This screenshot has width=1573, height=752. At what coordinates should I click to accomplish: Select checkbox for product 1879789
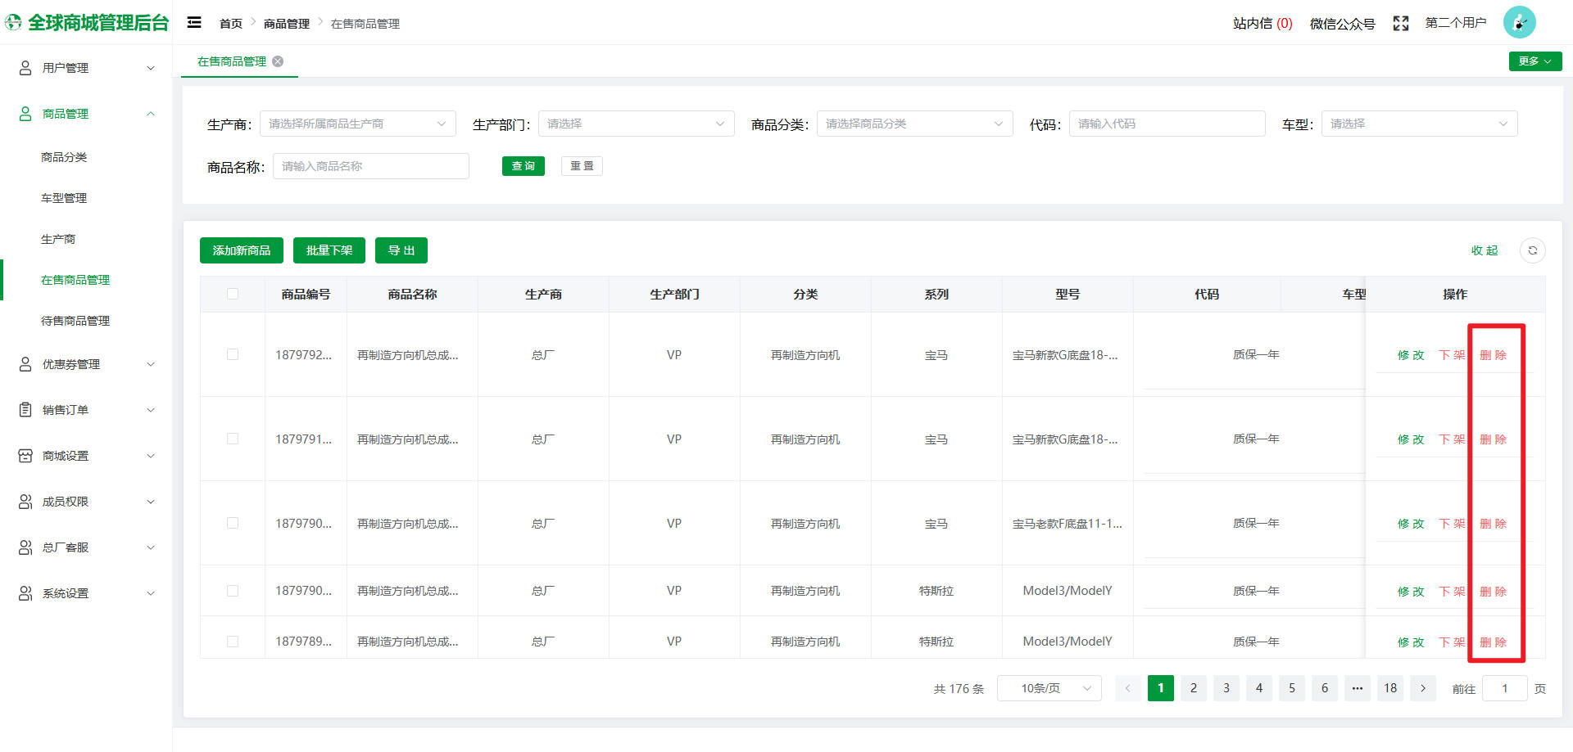coord(233,642)
